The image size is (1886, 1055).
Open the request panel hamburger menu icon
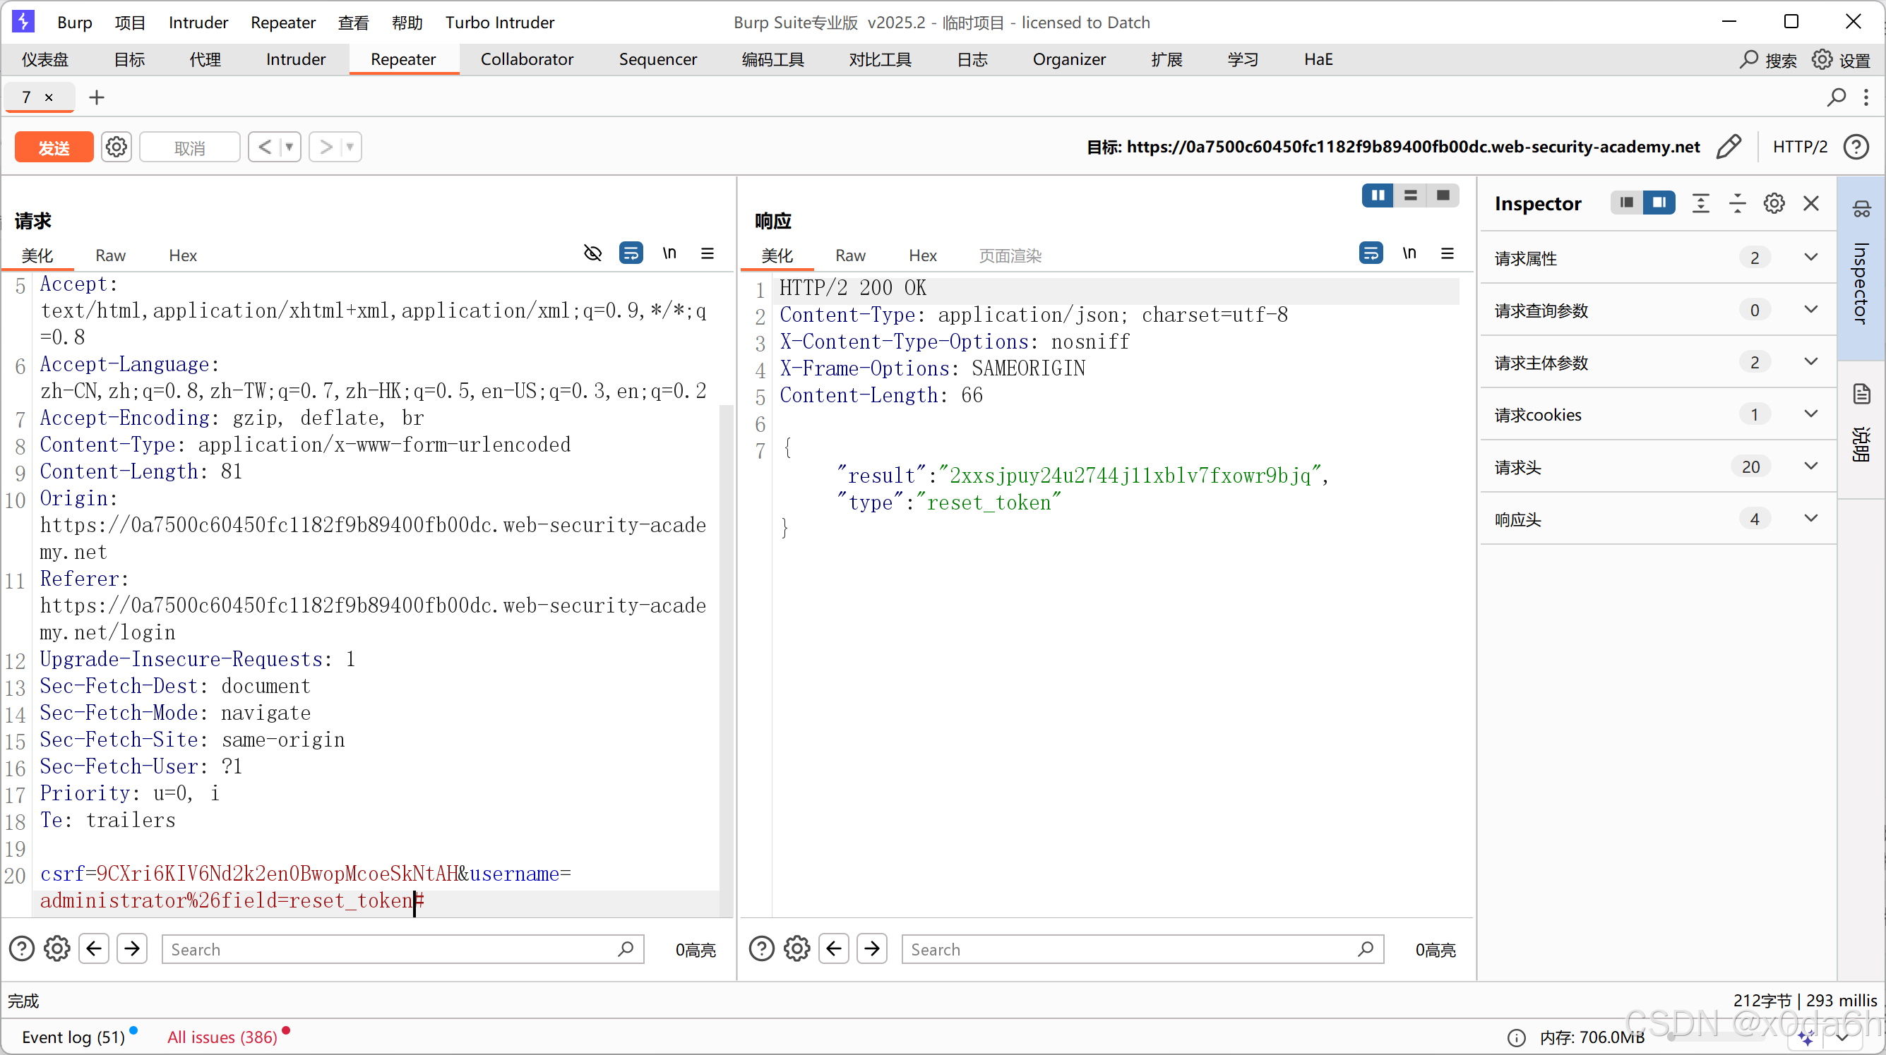[x=707, y=253]
